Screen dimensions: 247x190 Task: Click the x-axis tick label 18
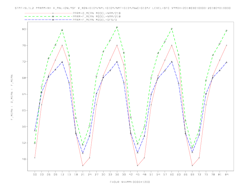pyautogui.click(x=76, y=174)
